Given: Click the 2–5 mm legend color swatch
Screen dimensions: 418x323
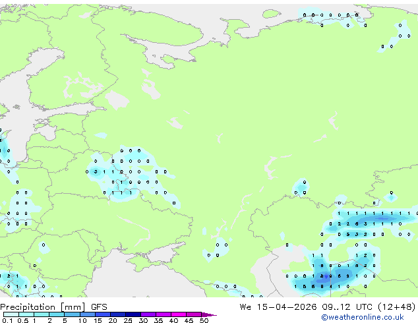Looking at the screenshot, I should click(x=57, y=314).
